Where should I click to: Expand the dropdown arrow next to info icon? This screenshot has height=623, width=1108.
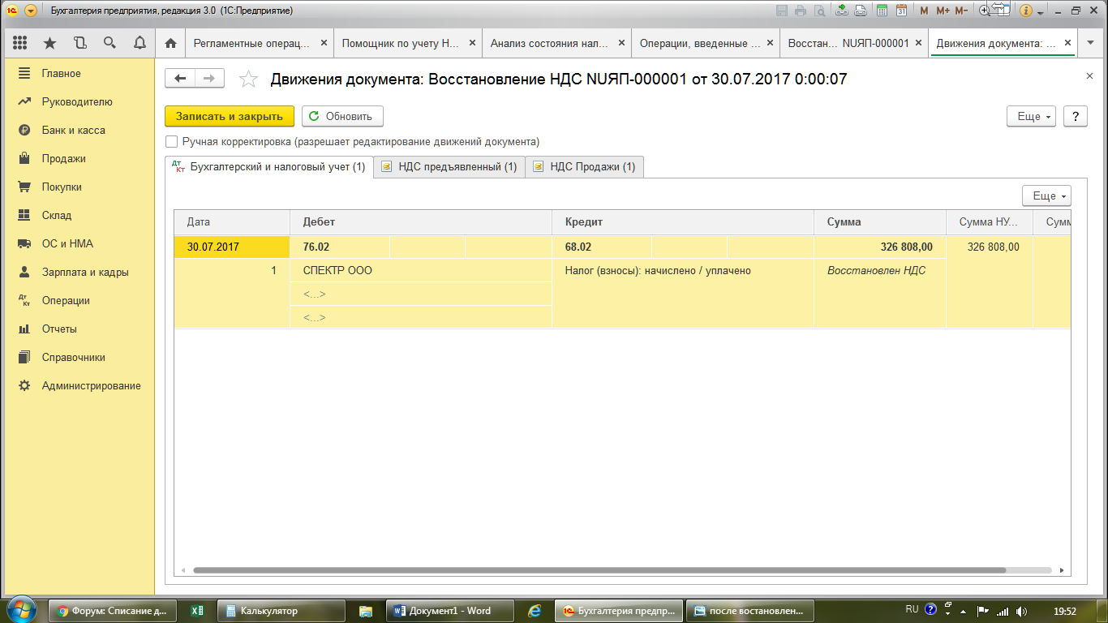tap(1040, 11)
